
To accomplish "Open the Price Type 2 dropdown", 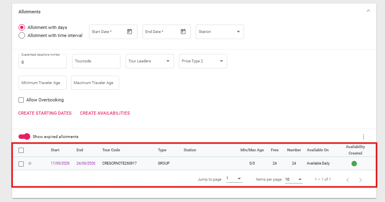I will [203, 61].
